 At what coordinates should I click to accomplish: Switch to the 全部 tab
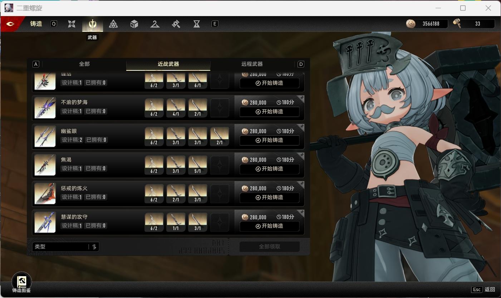click(84, 64)
